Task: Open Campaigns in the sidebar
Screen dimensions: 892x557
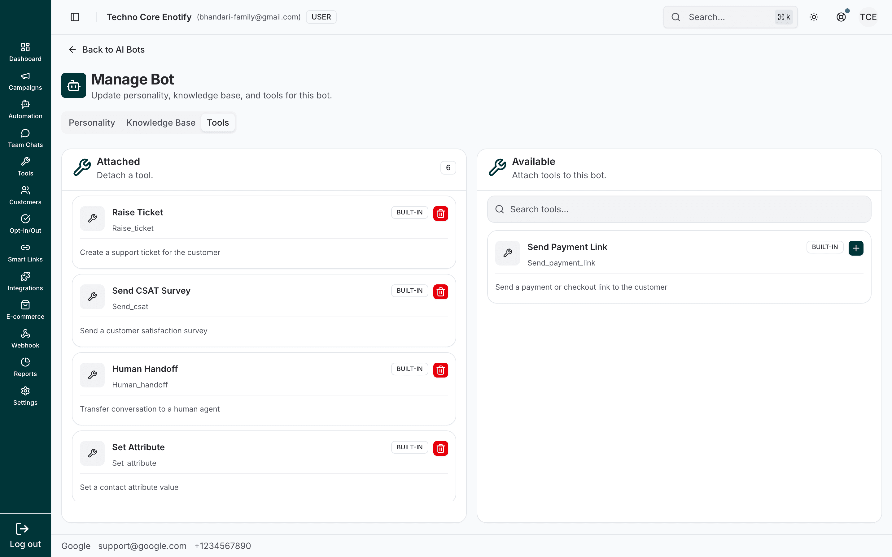Action: click(x=25, y=81)
